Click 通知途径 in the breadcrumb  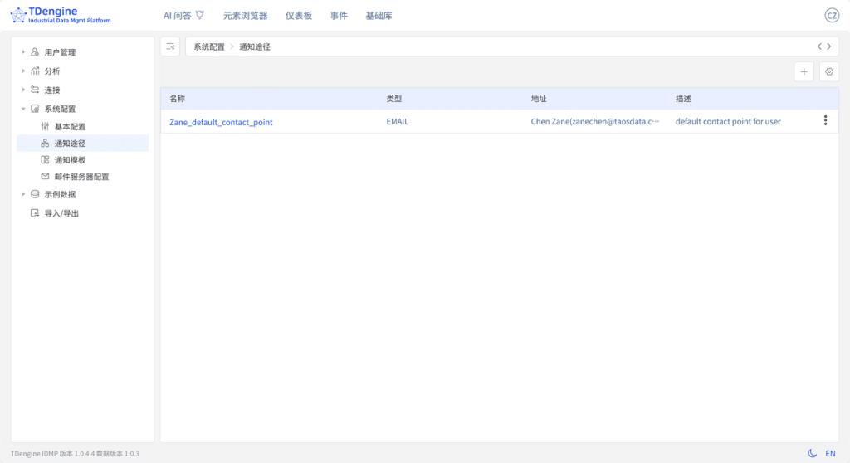coord(255,47)
